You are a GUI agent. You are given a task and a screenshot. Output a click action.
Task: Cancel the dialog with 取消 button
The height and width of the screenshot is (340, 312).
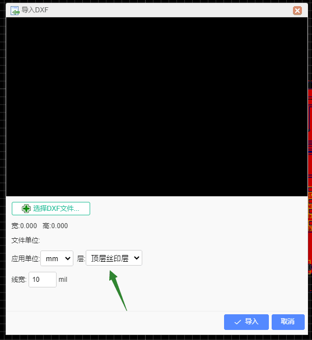tap(288, 322)
